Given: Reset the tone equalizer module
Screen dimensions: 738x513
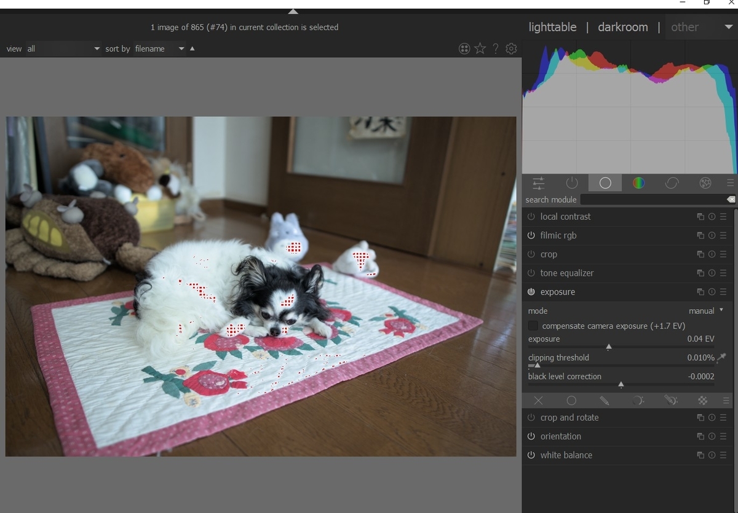Looking at the screenshot, I should pyautogui.click(x=712, y=273).
